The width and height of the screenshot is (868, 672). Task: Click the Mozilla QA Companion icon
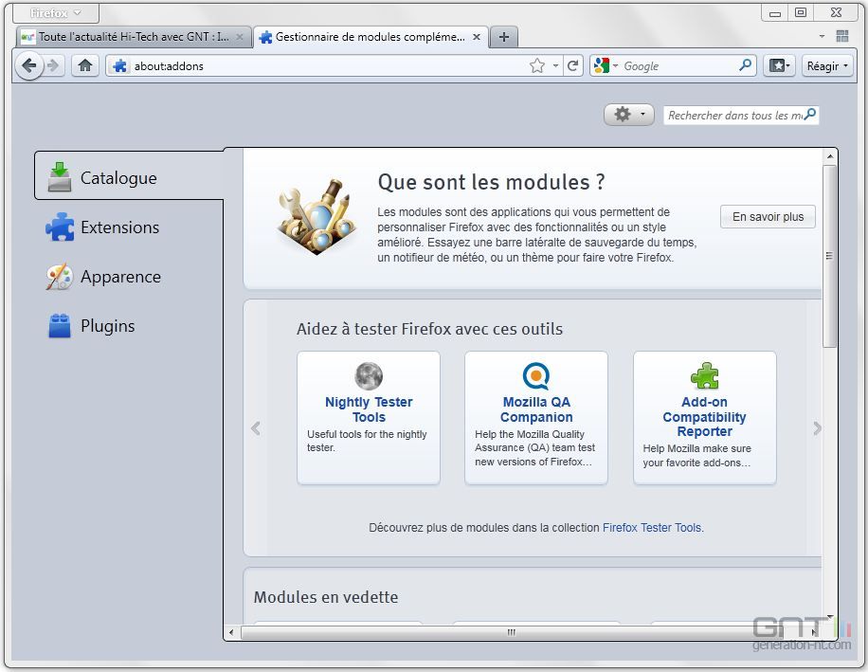tap(535, 376)
